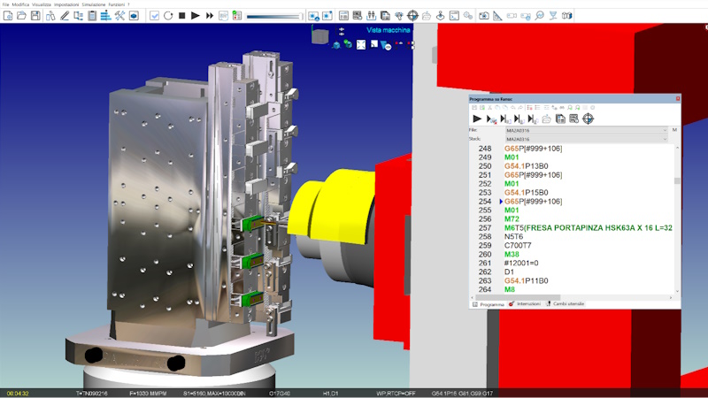Open the Simulazione menu
This screenshot has width=708, height=398.
(x=93, y=4)
